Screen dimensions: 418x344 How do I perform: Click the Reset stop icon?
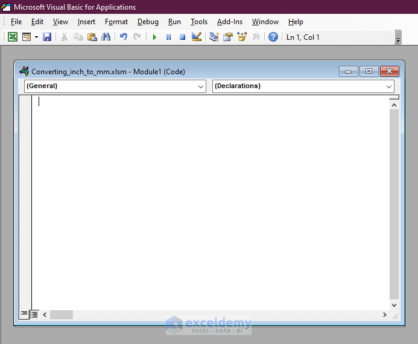click(182, 37)
